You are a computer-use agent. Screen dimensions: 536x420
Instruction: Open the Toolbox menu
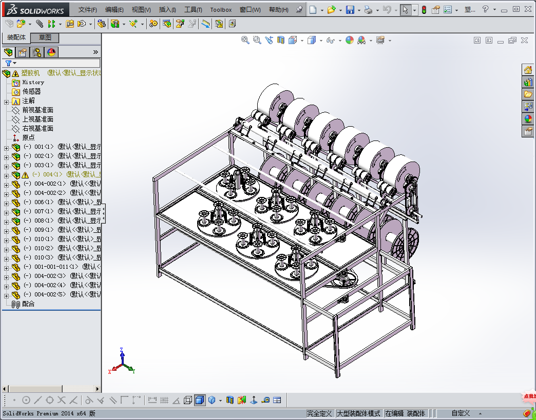pos(221,10)
